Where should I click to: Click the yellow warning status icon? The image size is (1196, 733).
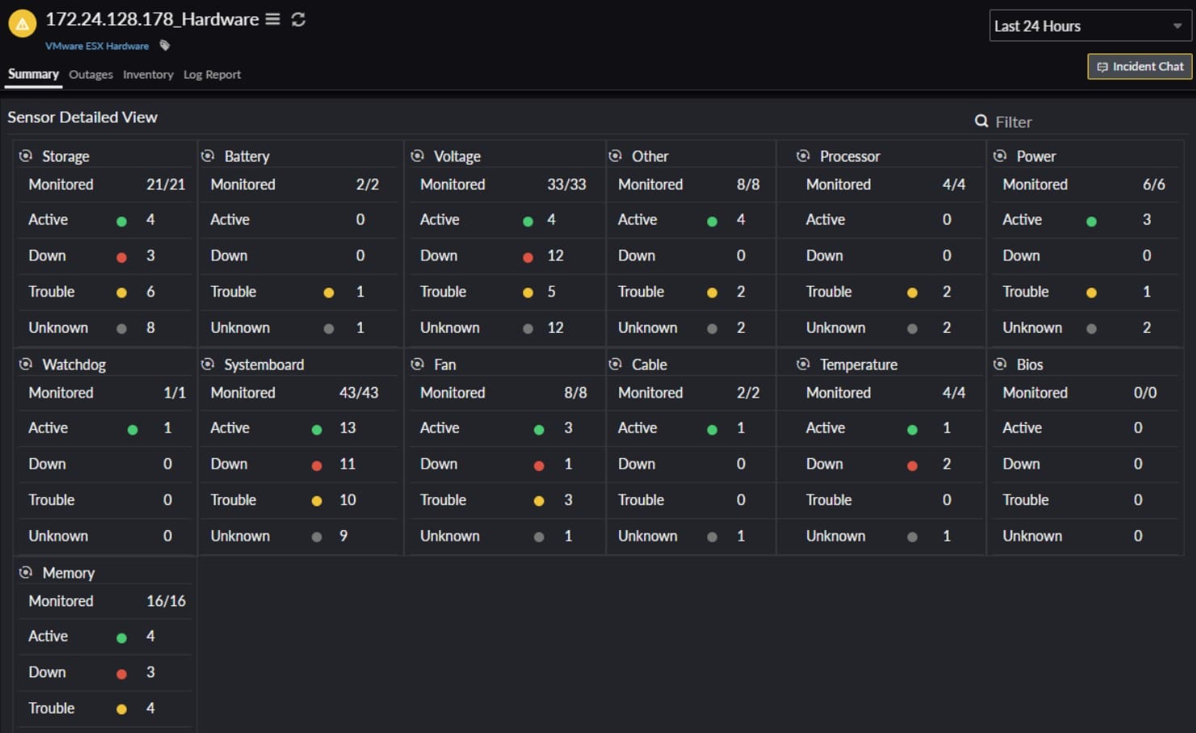coord(23,23)
